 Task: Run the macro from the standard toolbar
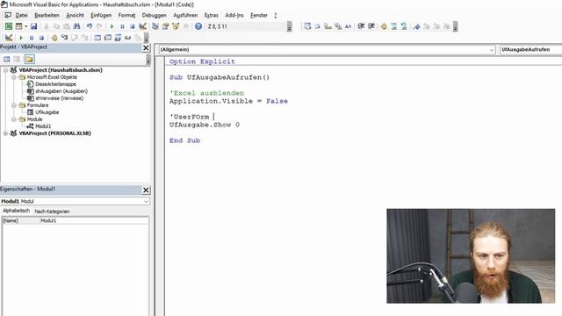112,26
